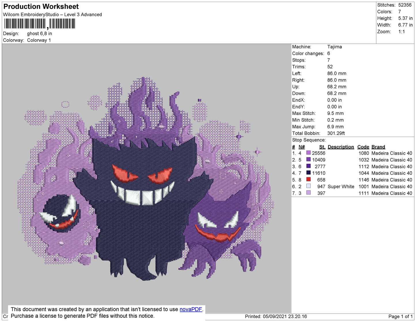Screen dimensions: 416x322
Task: Click the 'Colorway 1' value
Action: coord(39,40)
